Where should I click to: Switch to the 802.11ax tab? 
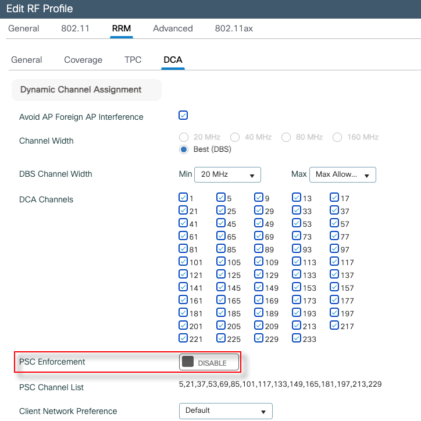coord(234,28)
